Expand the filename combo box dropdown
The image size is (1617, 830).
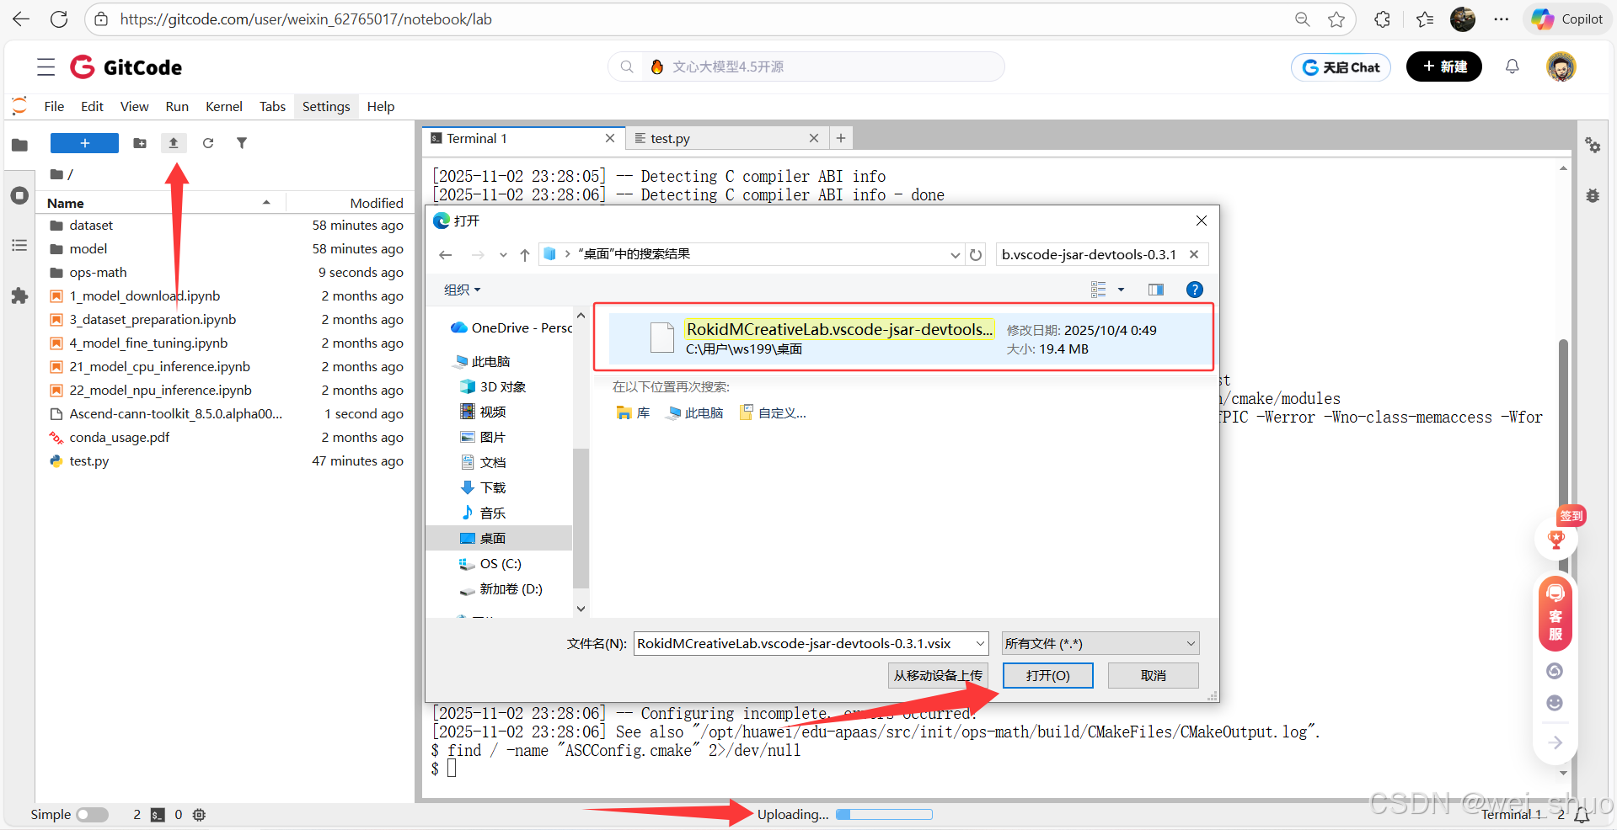pyautogui.click(x=980, y=643)
